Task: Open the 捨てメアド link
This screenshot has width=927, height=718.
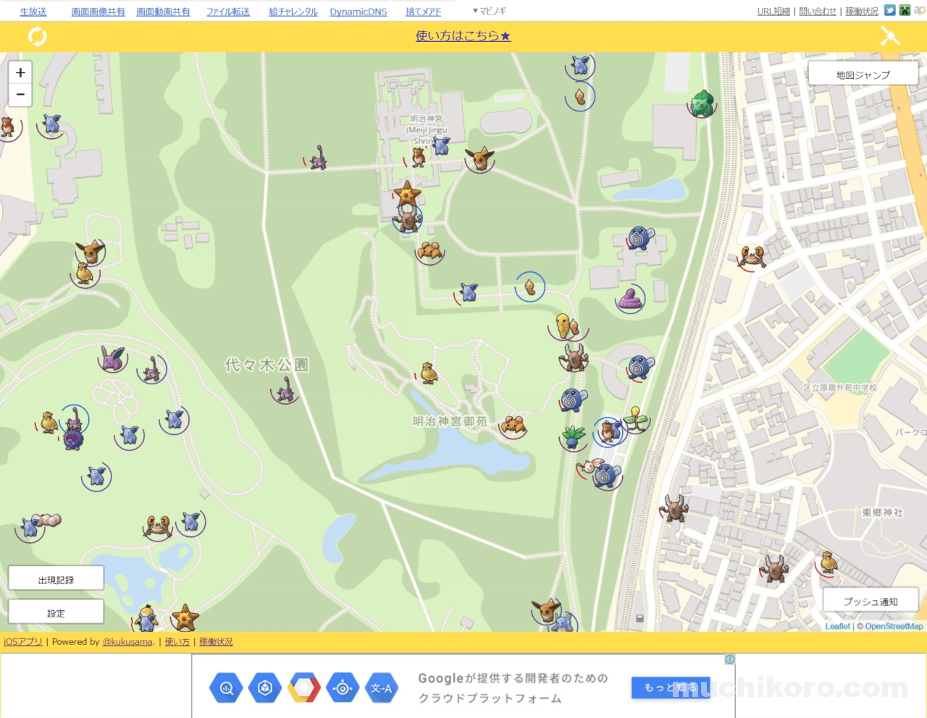Action: click(424, 12)
